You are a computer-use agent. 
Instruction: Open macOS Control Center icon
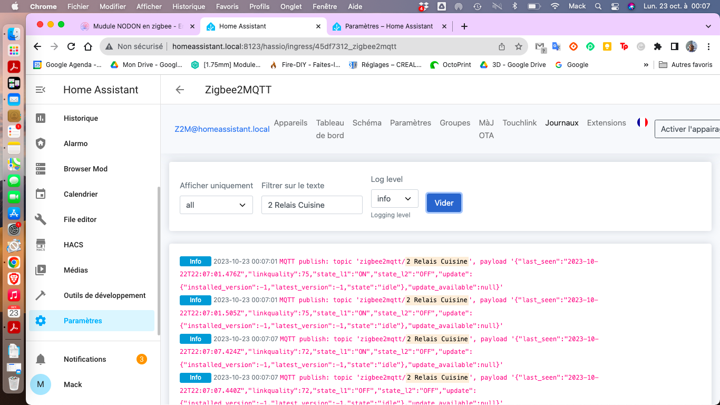615,6
